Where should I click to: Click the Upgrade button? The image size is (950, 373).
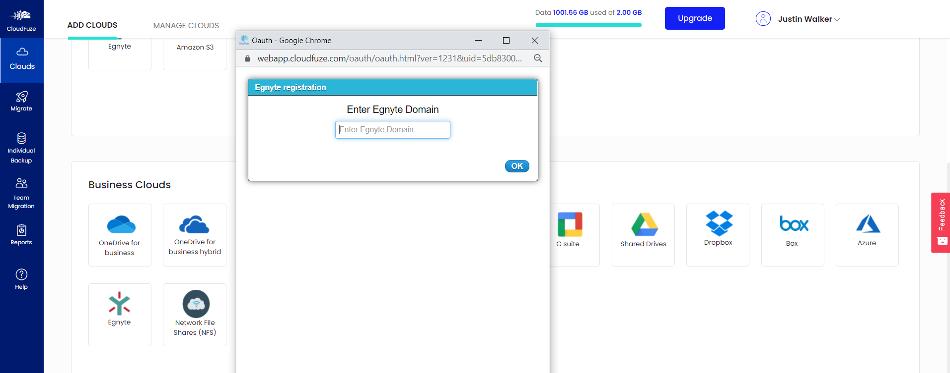pyautogui.click(x=695, y=18)
